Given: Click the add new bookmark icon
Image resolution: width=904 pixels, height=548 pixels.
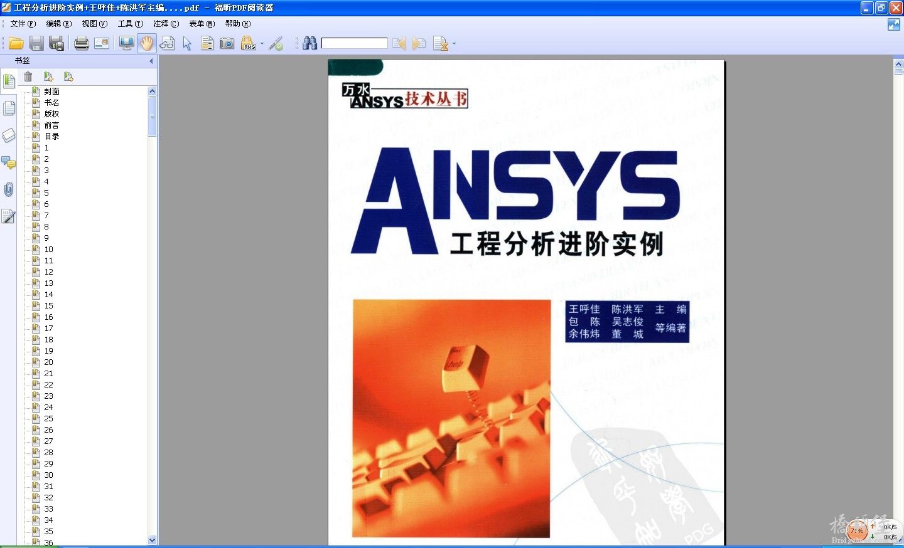Looking at the screenshot, I should (48, 76).
